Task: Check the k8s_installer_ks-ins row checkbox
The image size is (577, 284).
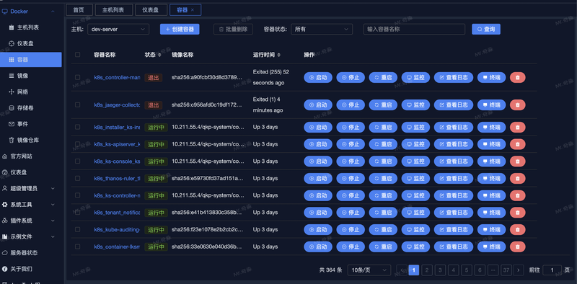Action: 78,127
